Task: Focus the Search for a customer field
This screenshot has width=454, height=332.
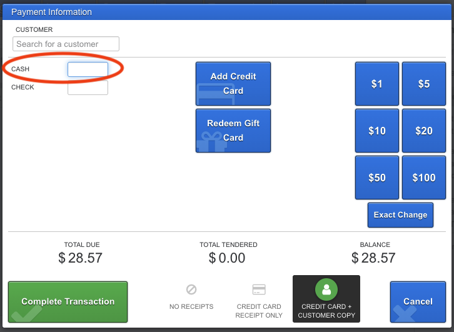Action: [66, 44]
